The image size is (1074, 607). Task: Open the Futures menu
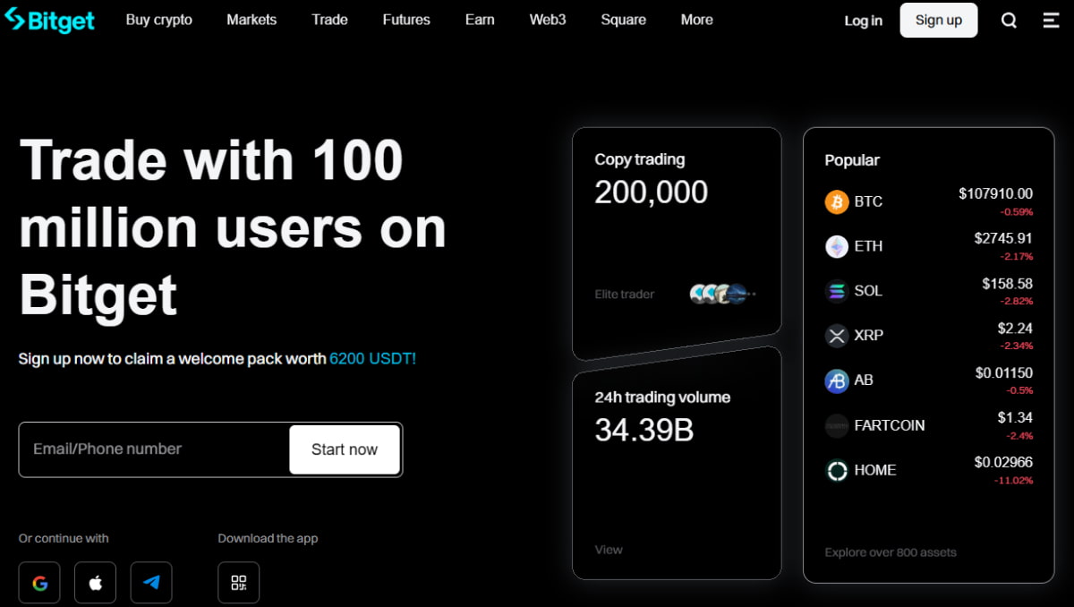tap(406, 20)
